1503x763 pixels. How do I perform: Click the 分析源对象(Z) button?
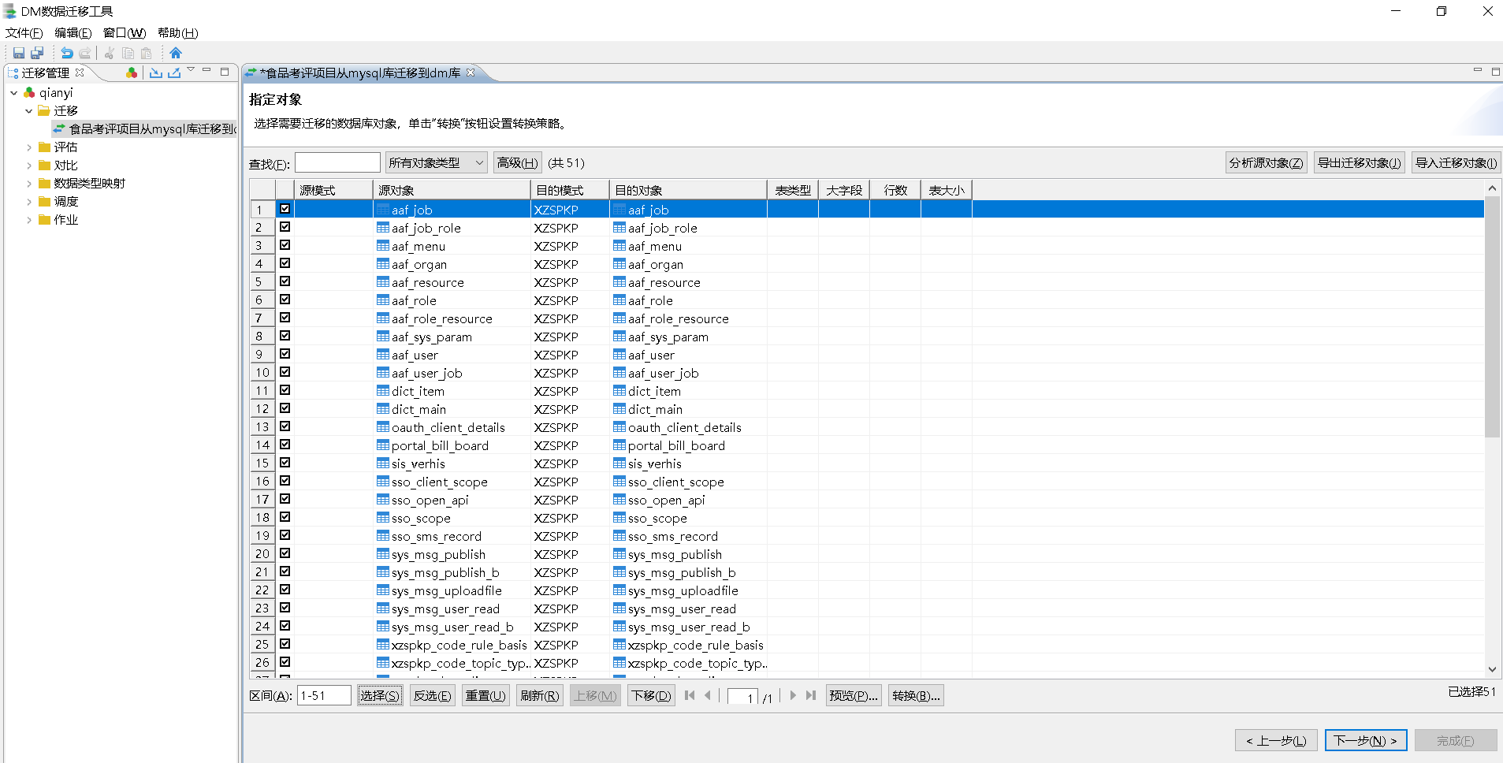[x=1266, y=162]
